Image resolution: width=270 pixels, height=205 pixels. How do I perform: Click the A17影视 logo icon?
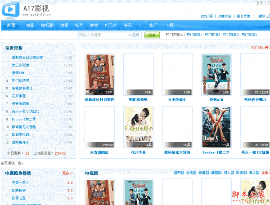pyautogui.click(x=11, y=9)
